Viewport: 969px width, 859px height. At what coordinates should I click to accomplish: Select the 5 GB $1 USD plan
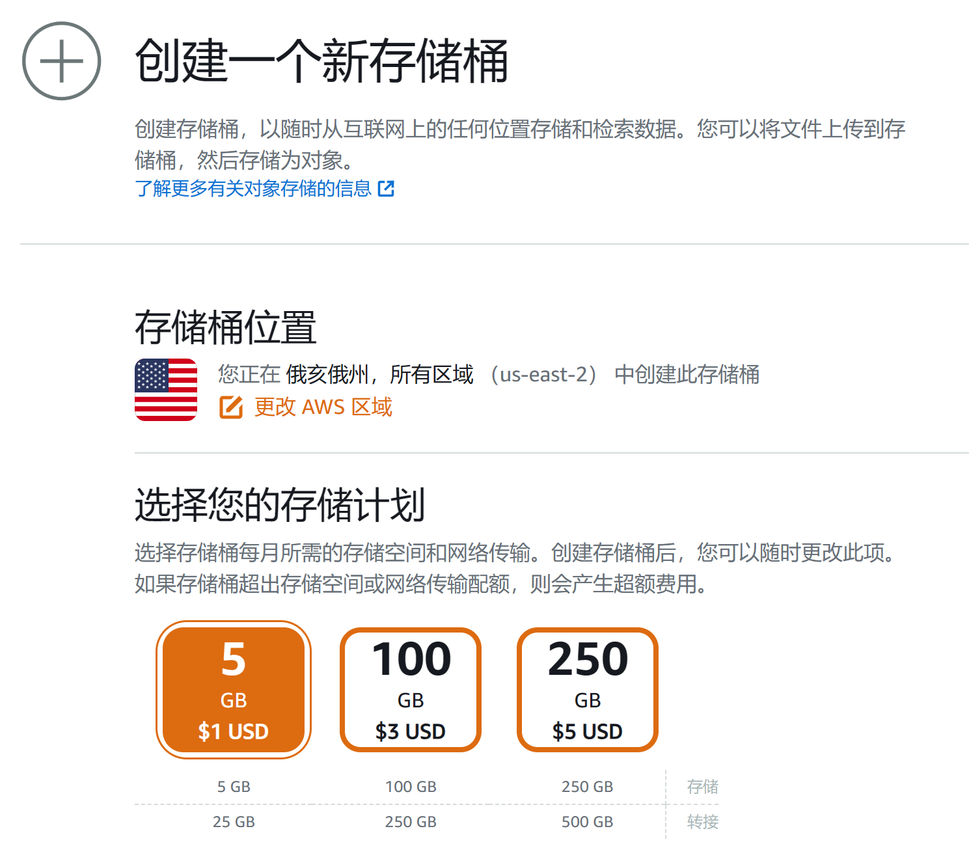[234, 690]
